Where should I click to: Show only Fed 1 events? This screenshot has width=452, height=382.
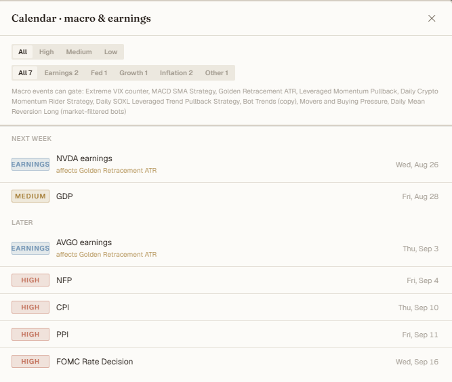point(99,73)
